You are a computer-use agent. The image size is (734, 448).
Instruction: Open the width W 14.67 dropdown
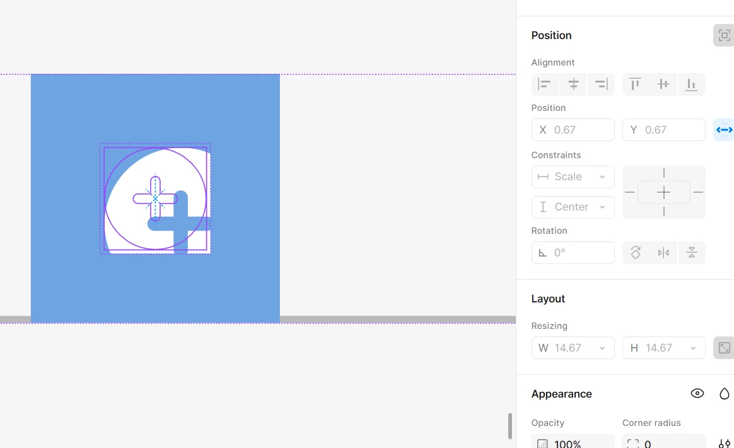coord(573,348)
